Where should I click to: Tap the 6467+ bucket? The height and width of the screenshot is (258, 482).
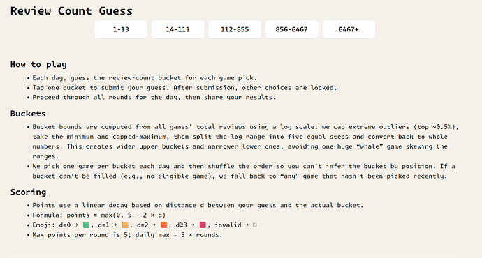click(x=349, y=29)
